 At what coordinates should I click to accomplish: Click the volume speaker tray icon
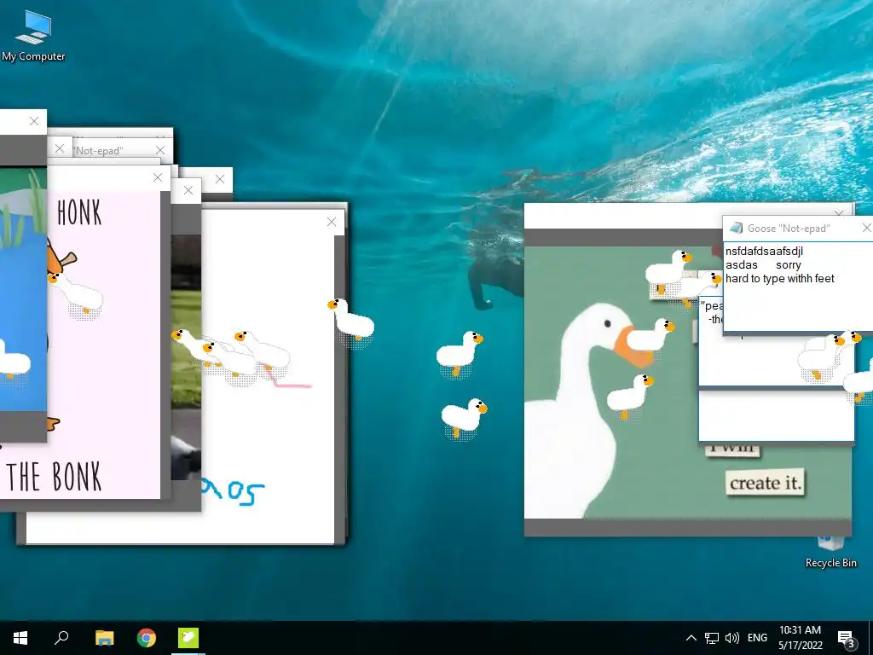pyautogui.click(x=731, y=638)
